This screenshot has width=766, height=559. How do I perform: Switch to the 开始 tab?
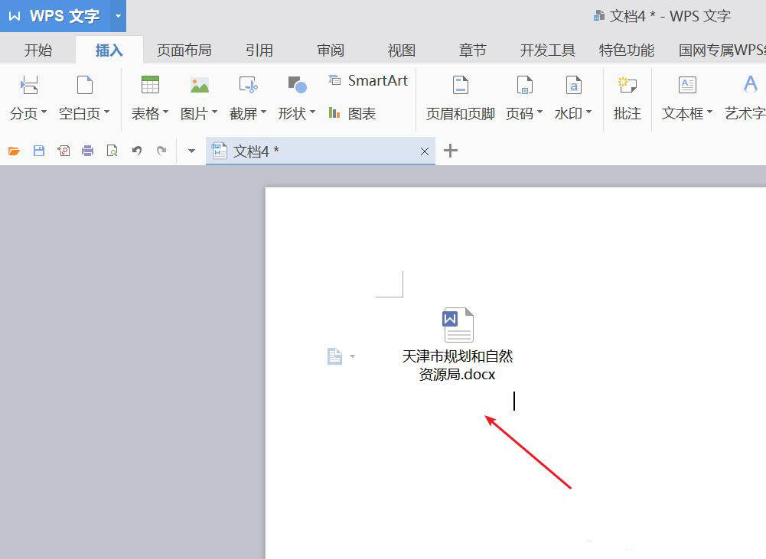pyautogui.click(x=38, y=50)
